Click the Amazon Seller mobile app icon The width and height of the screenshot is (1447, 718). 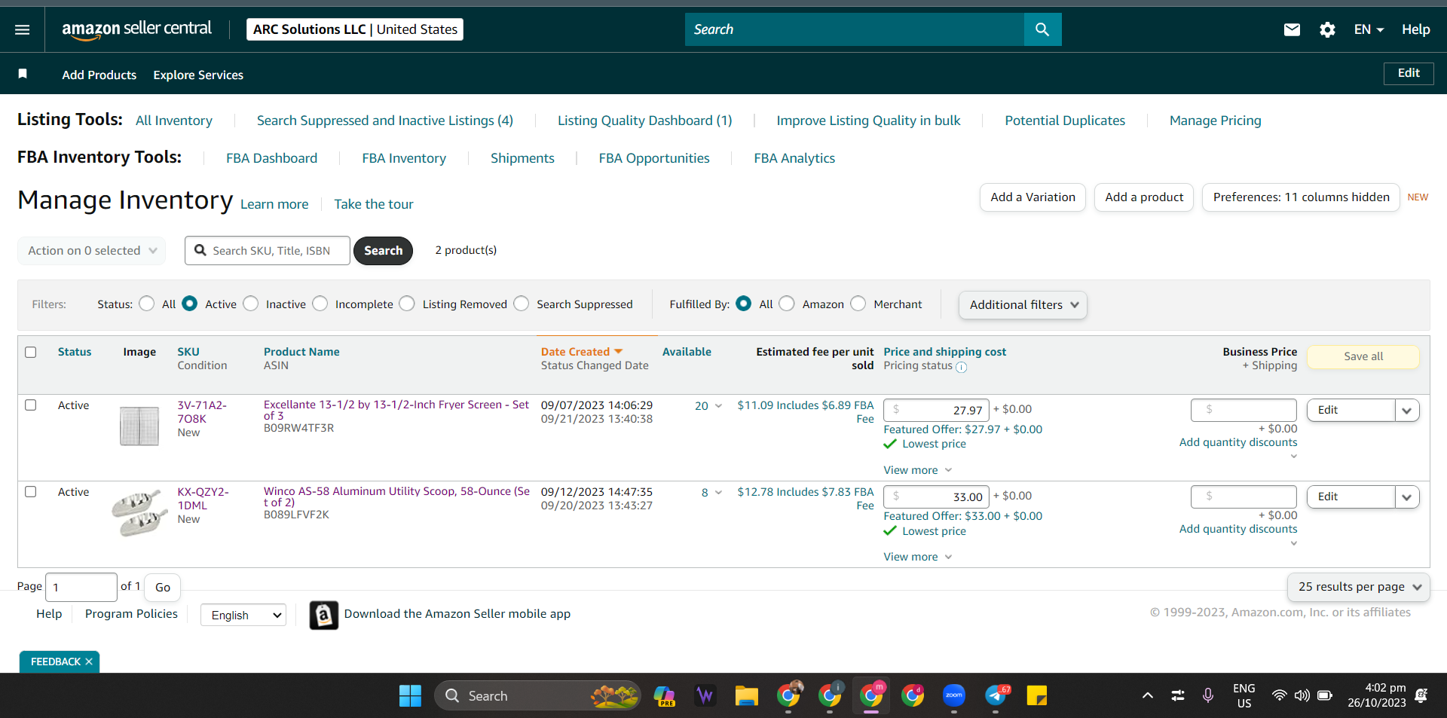pyautogui.click(x=324, y=615)
